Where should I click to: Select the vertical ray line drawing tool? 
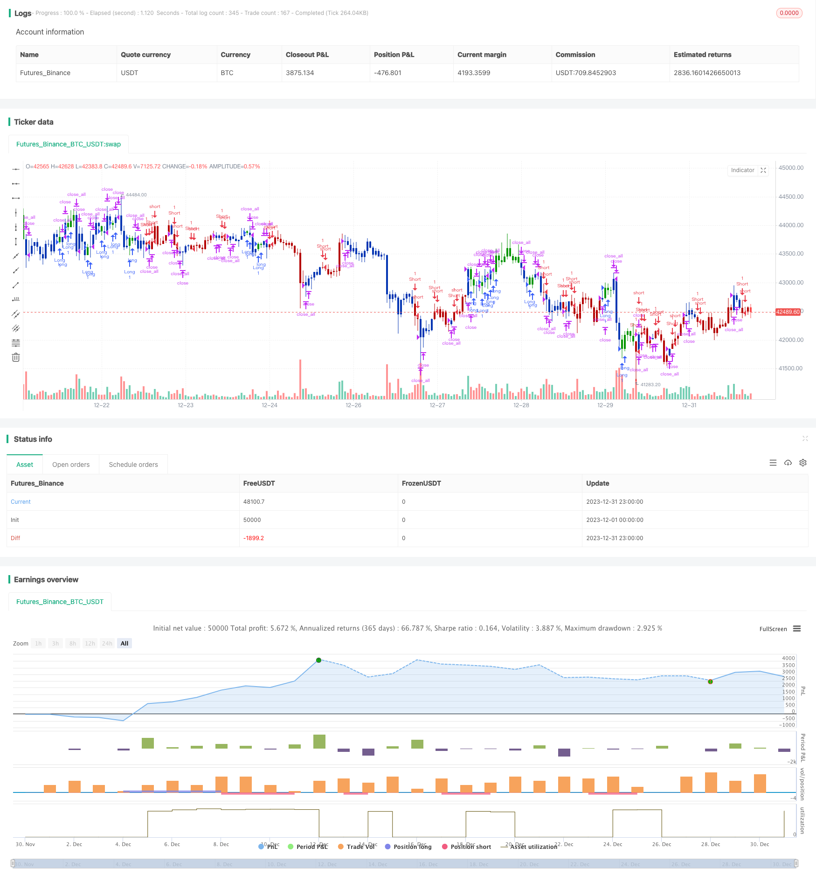[x=16, y=227]
